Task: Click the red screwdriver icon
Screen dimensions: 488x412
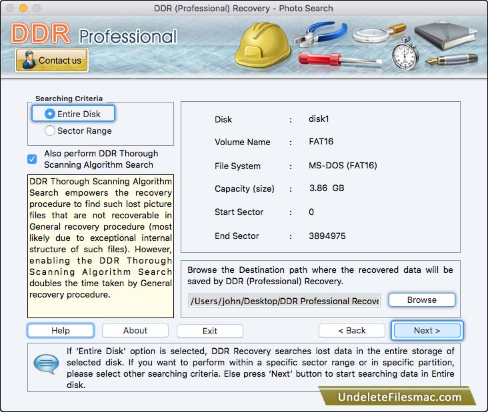Action: tap(339, 59)
